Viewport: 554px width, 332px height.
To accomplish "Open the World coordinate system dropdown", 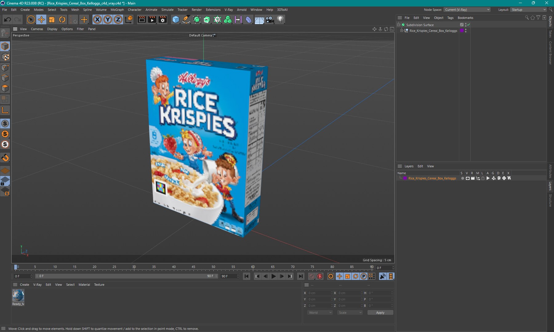I will click(x=320, y=313).
